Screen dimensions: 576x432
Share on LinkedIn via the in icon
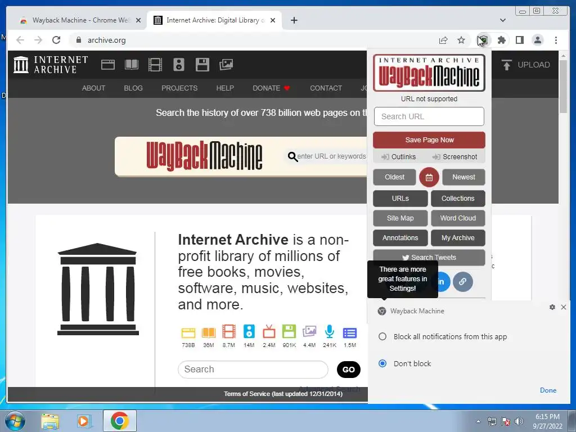443,282
